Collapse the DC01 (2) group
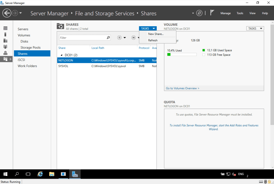Viewport: 274px width, 184px height. coord(61,55)
